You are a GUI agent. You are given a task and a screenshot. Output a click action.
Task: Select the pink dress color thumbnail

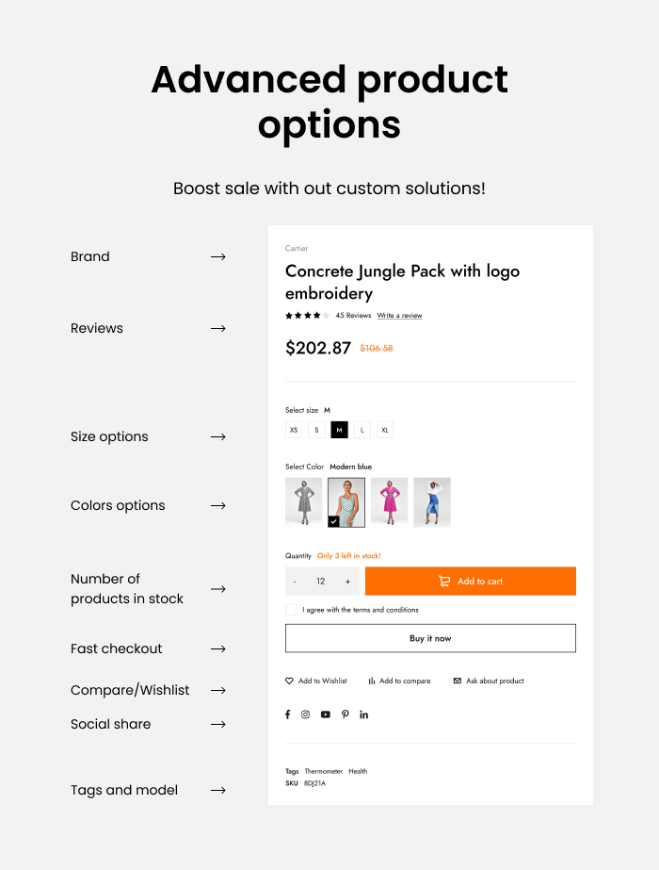[389, 501]
